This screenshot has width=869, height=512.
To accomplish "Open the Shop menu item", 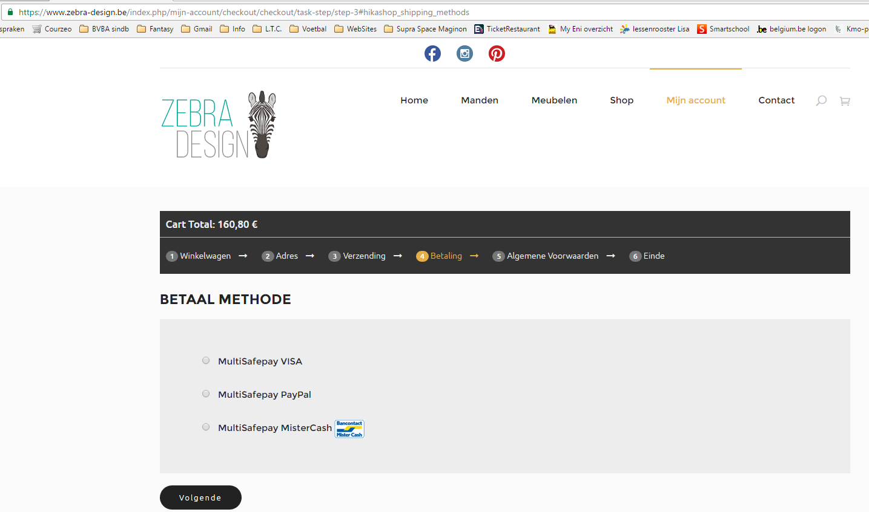I will (622, 100).
